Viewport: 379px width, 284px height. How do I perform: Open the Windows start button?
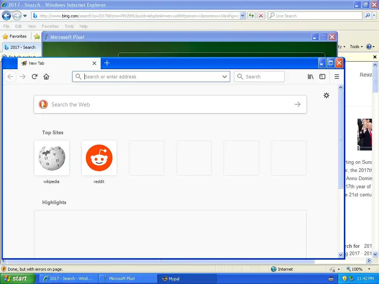(17, 278)
